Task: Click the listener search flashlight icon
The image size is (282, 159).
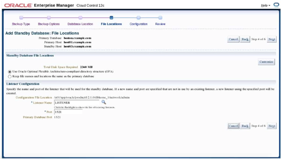Action: click(104, 102)
